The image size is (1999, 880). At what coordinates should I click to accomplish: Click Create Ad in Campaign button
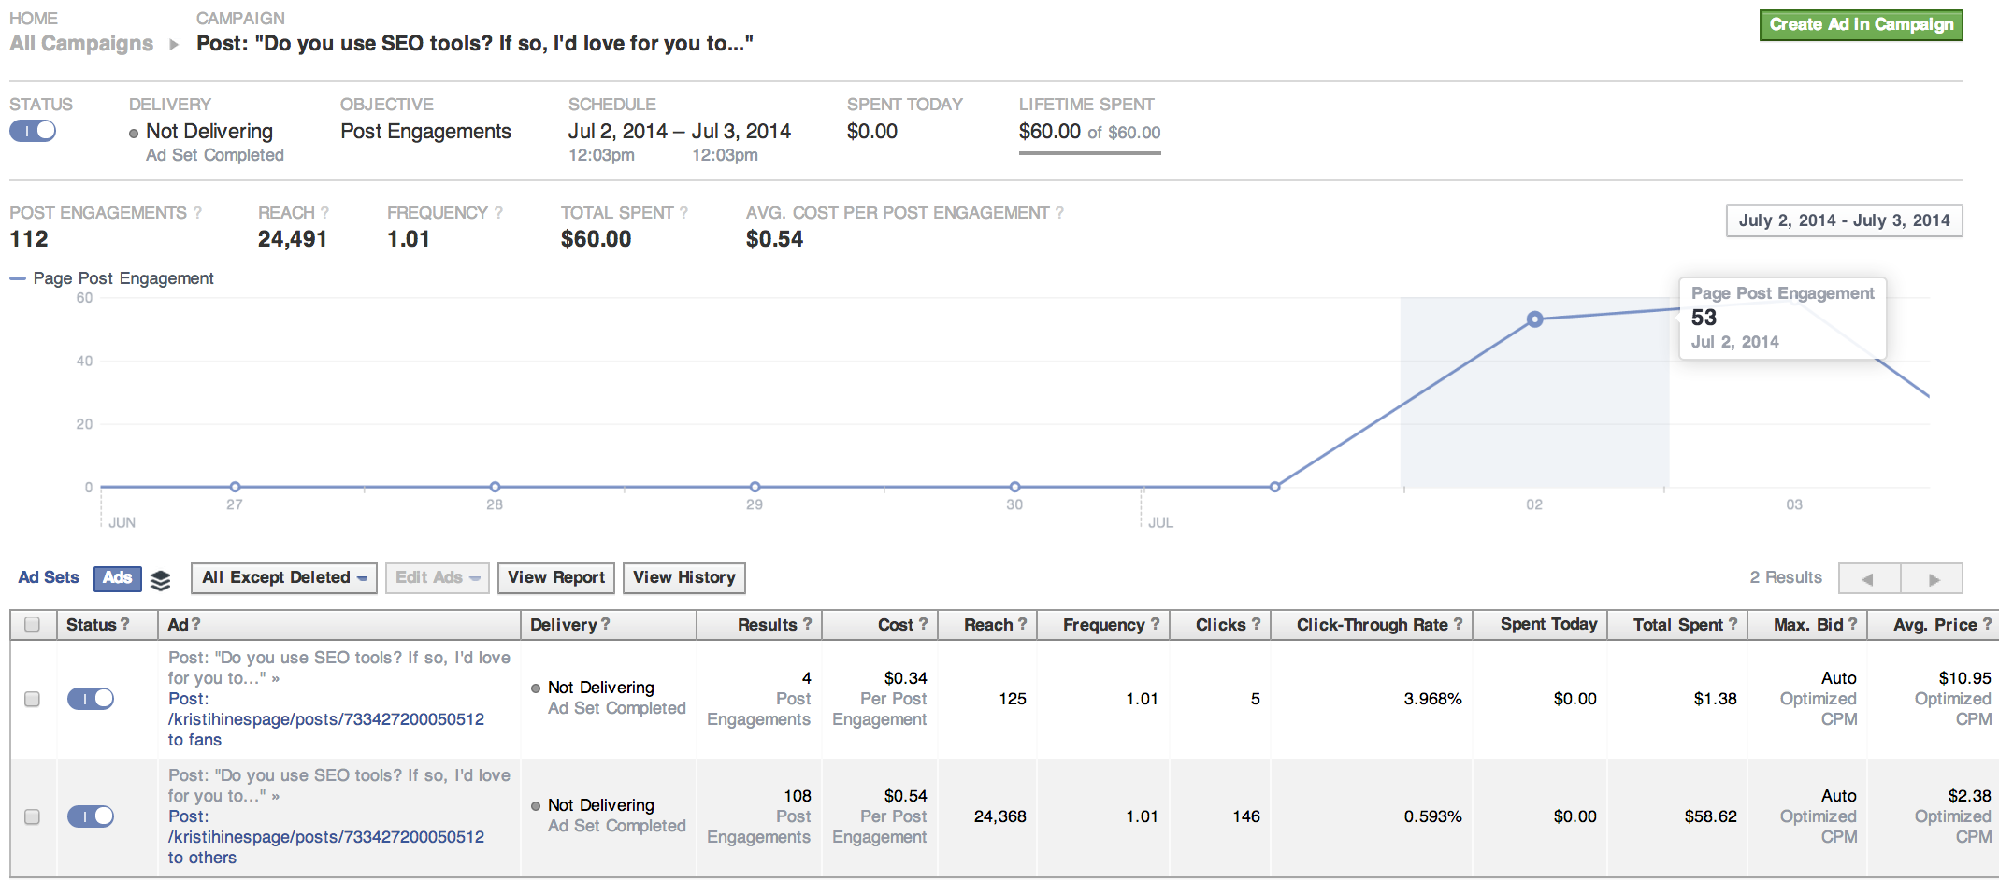(1861, 25)
